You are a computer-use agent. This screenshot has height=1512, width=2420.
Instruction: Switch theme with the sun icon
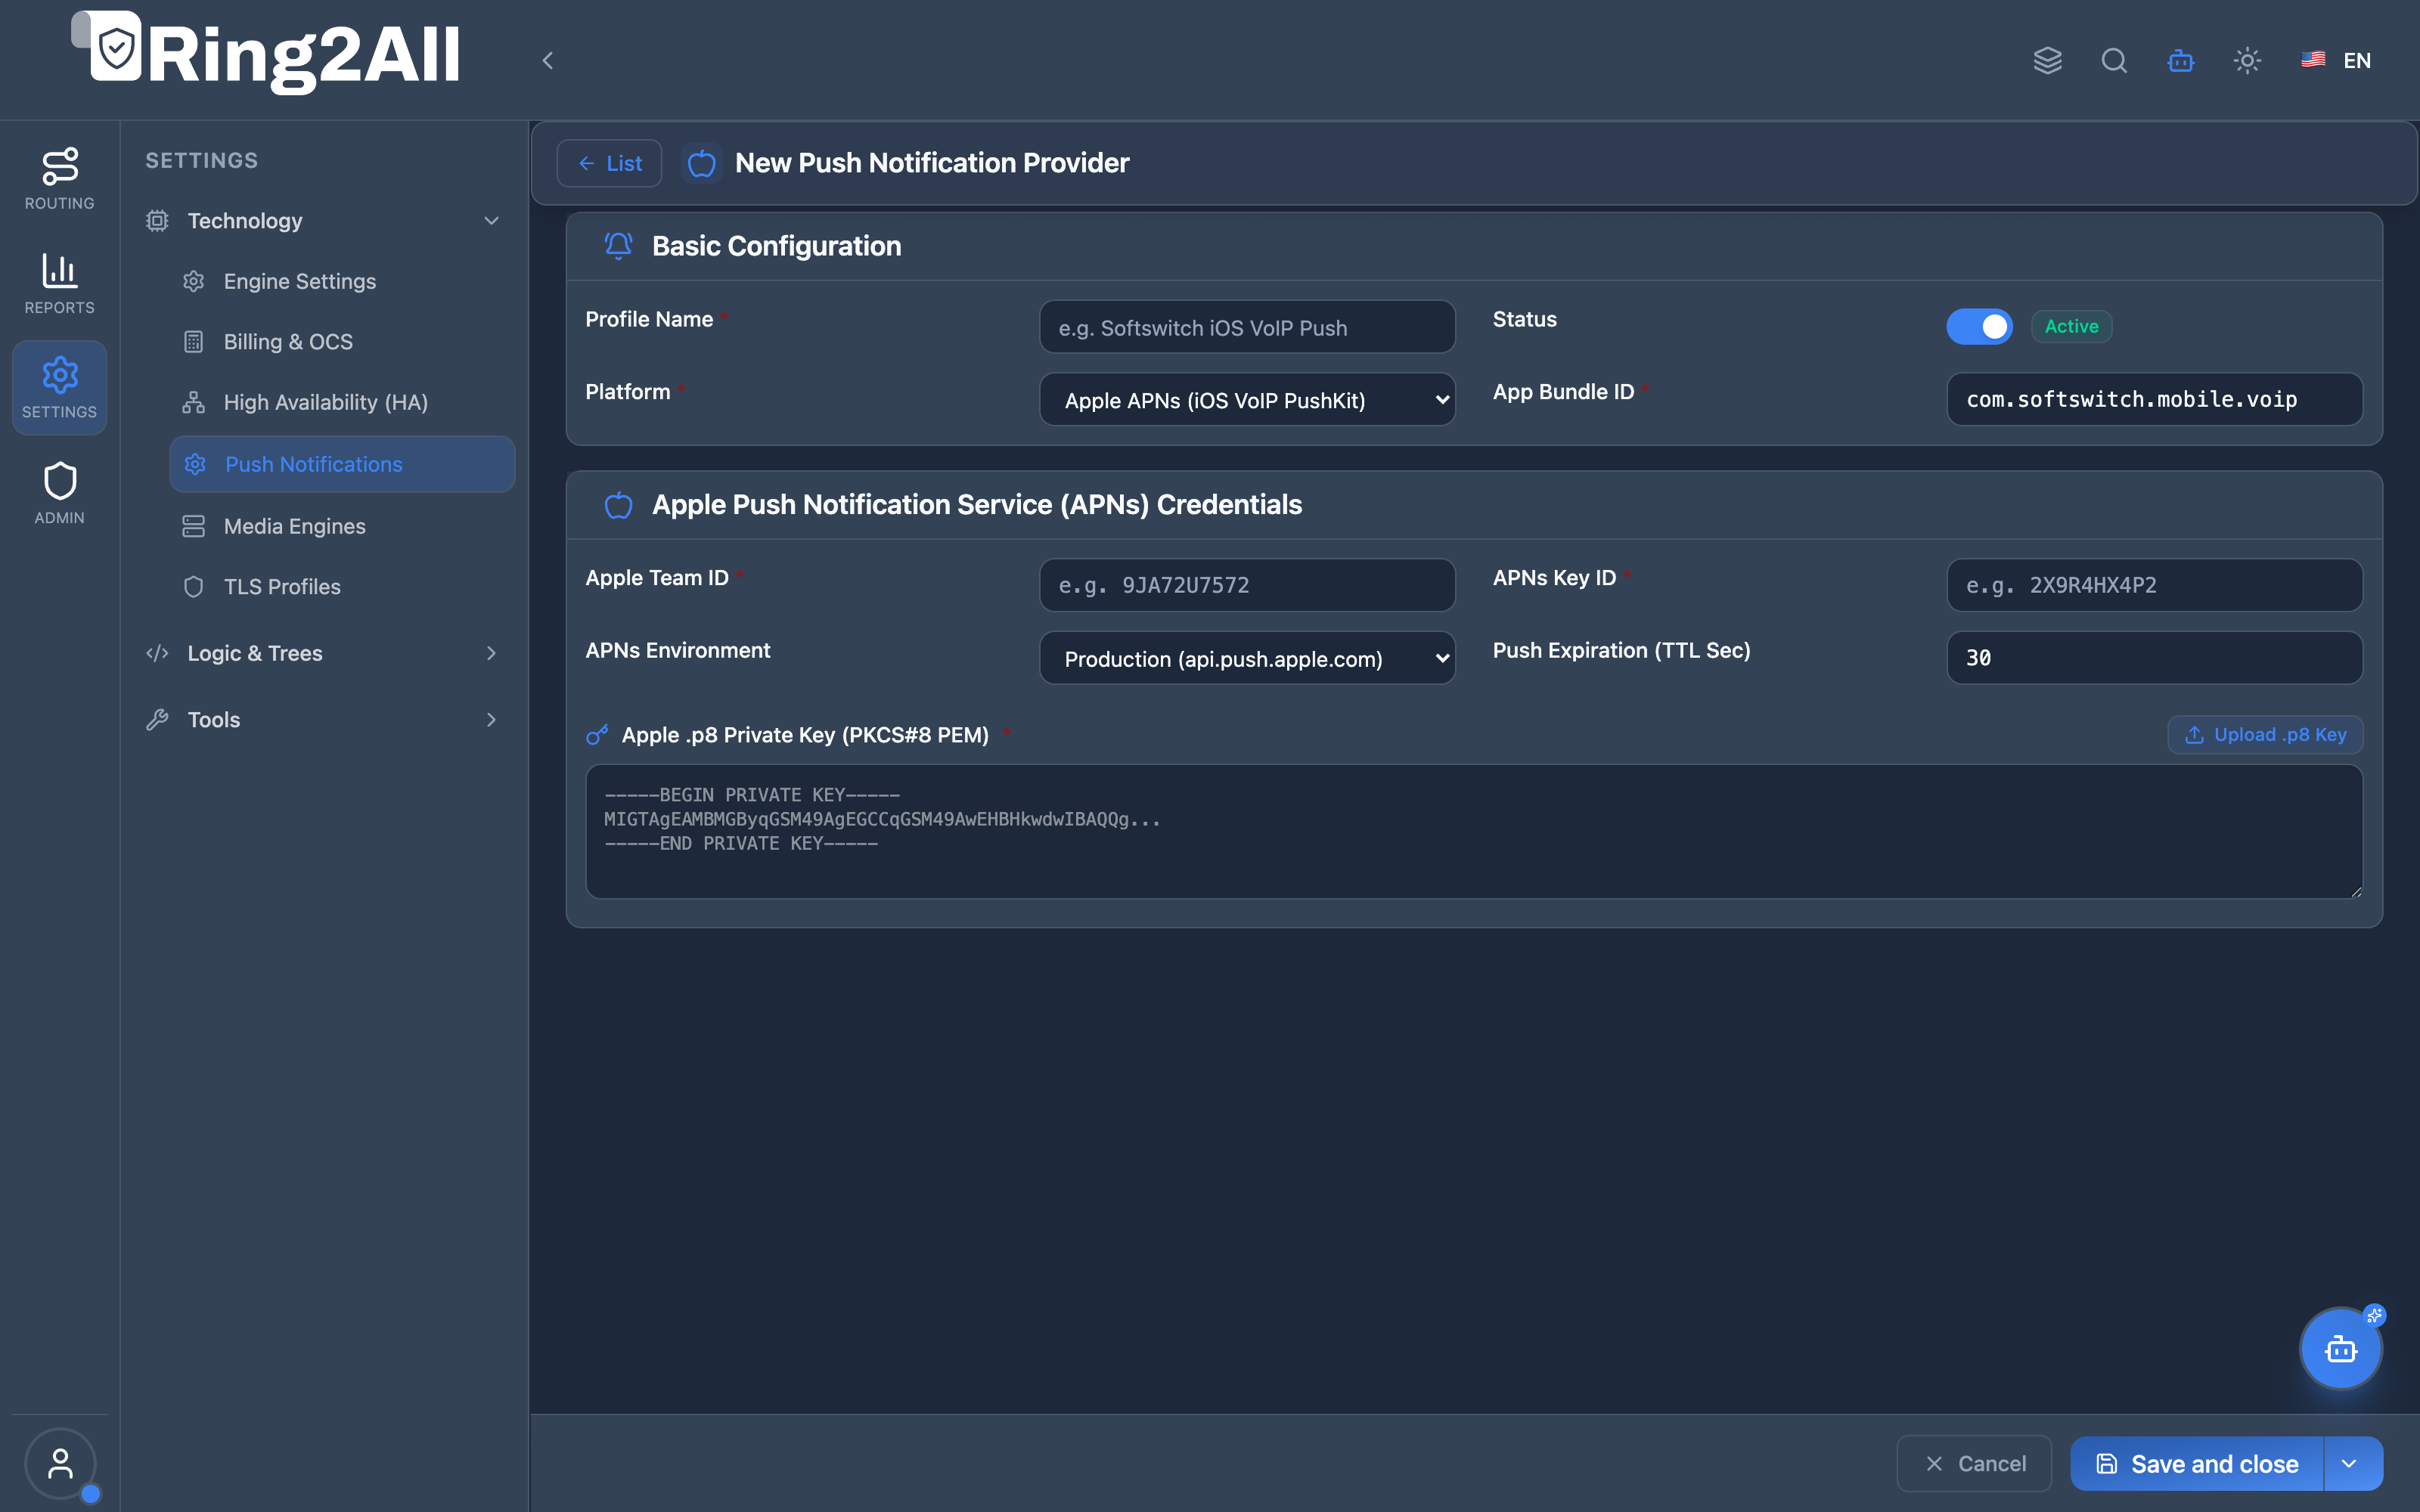click(2247, 60)
